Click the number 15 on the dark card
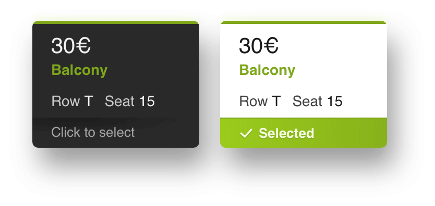Screen dimensions: 435x206 coord(147,101)
